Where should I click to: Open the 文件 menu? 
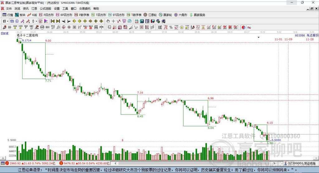9,8
